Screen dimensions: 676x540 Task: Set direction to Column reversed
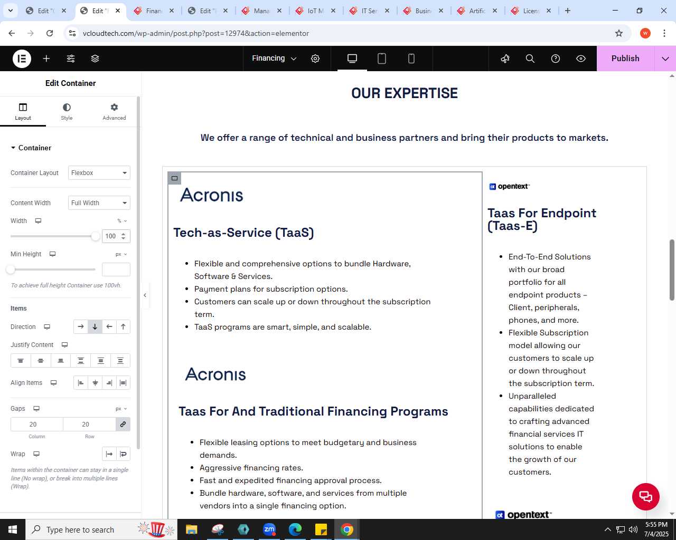(123, 327)
